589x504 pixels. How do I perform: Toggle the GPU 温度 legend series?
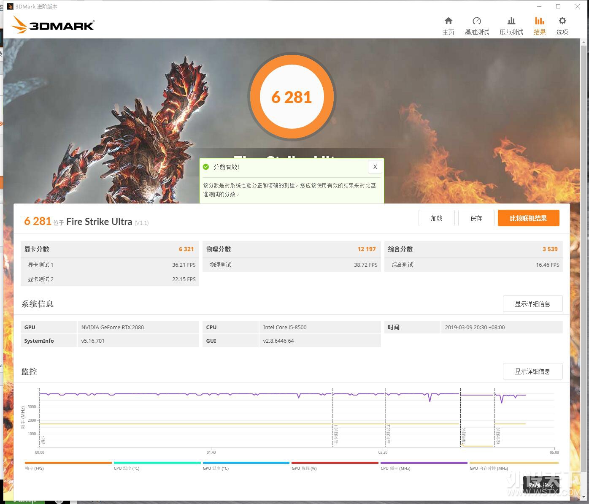pyautogui.click(x=246, y=466)
